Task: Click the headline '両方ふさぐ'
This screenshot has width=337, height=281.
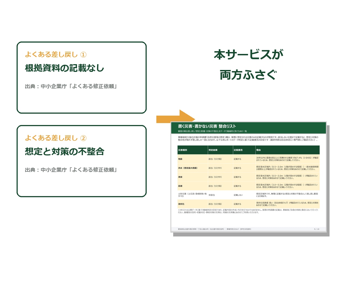Action: coord(249,75)
